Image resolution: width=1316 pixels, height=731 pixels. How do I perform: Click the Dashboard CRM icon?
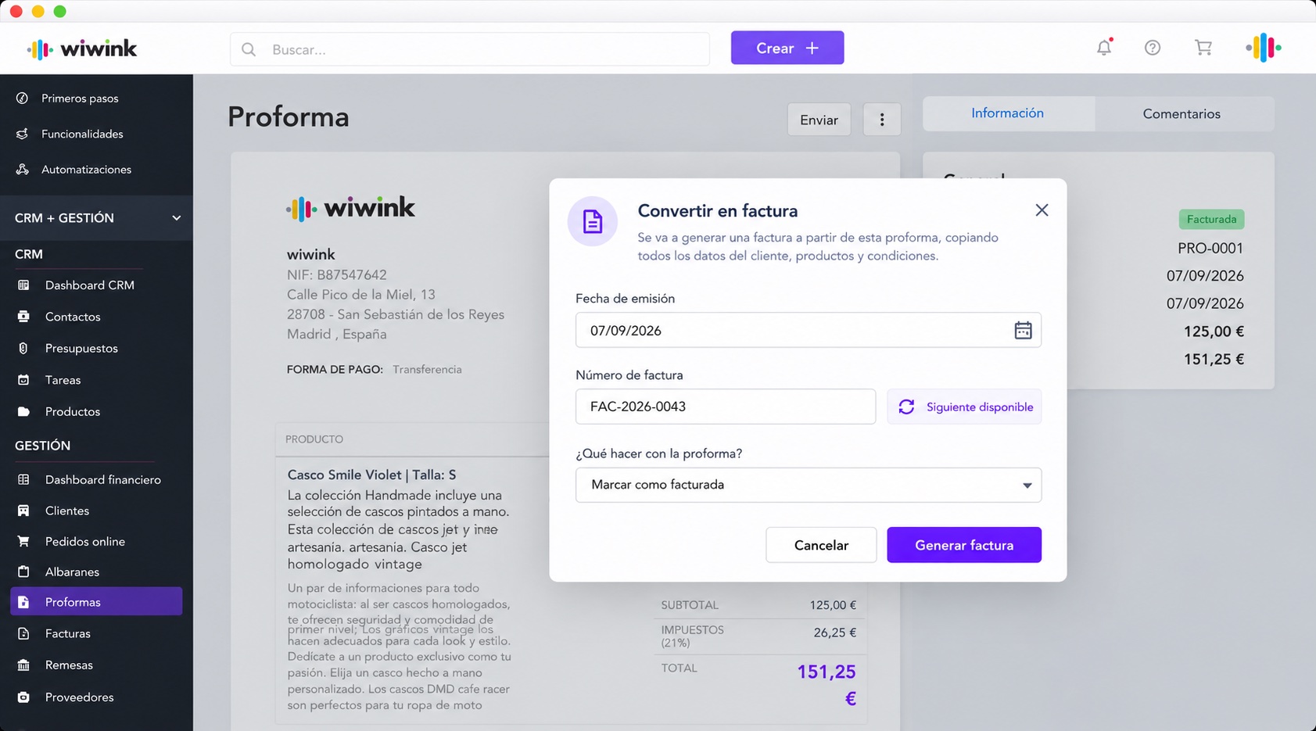pyautogui.click(x=23, y=285)
